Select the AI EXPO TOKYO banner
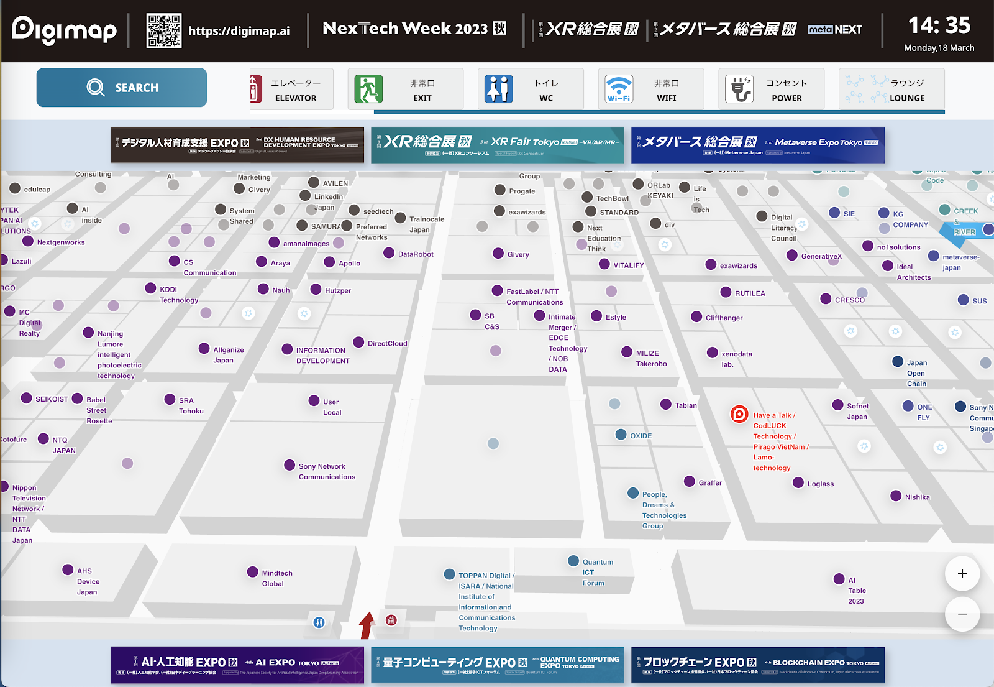 click(x=237, y=665)
